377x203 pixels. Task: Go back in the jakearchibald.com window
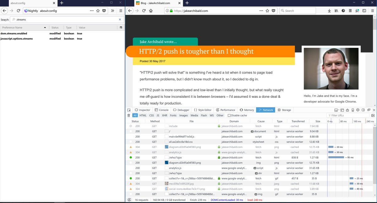point(130,10)
